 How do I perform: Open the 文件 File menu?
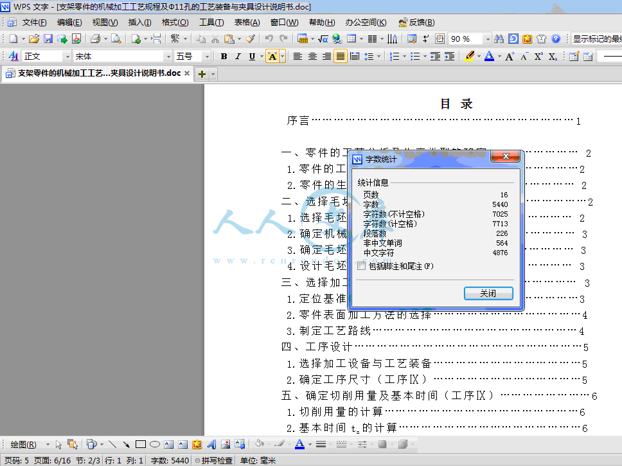tap(34, 22)
